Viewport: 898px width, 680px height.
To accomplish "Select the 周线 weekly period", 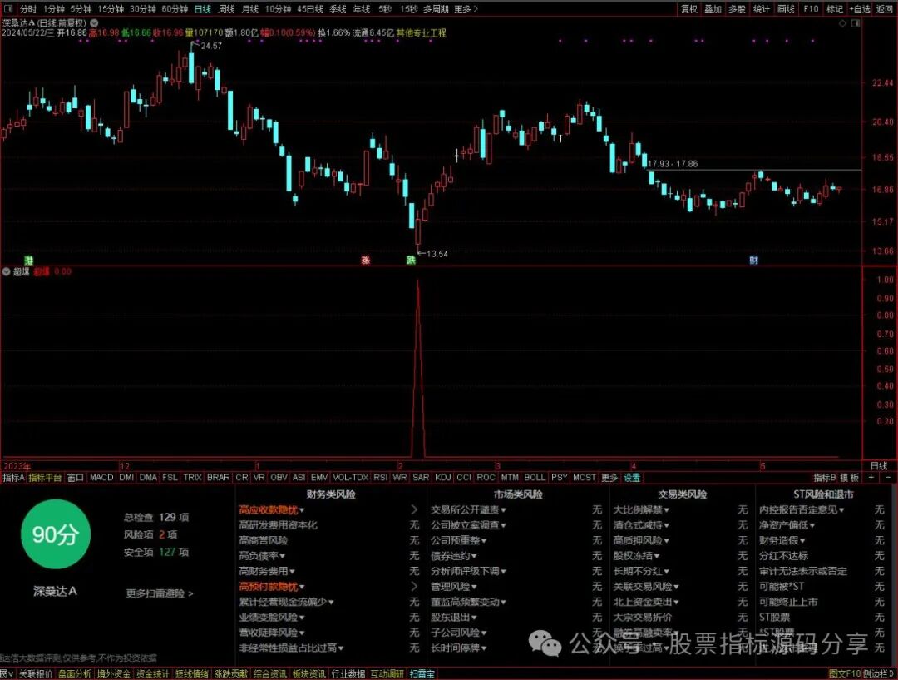I will coord(227,8).
